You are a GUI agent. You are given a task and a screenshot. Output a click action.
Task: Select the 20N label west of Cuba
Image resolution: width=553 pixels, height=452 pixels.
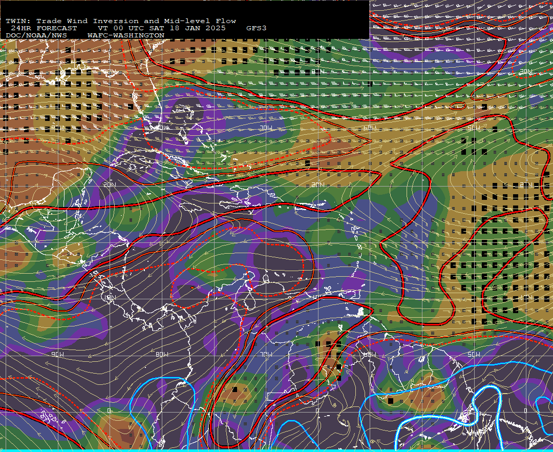[110, 184]
